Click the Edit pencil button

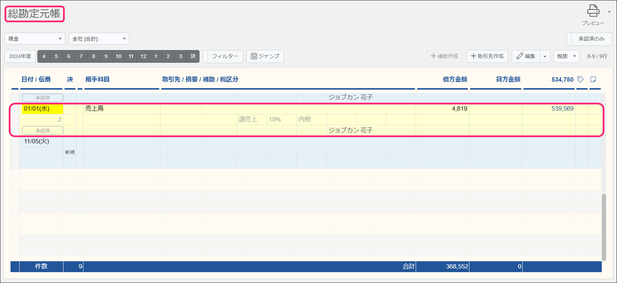pyautogui.click(x=526, y=56)
